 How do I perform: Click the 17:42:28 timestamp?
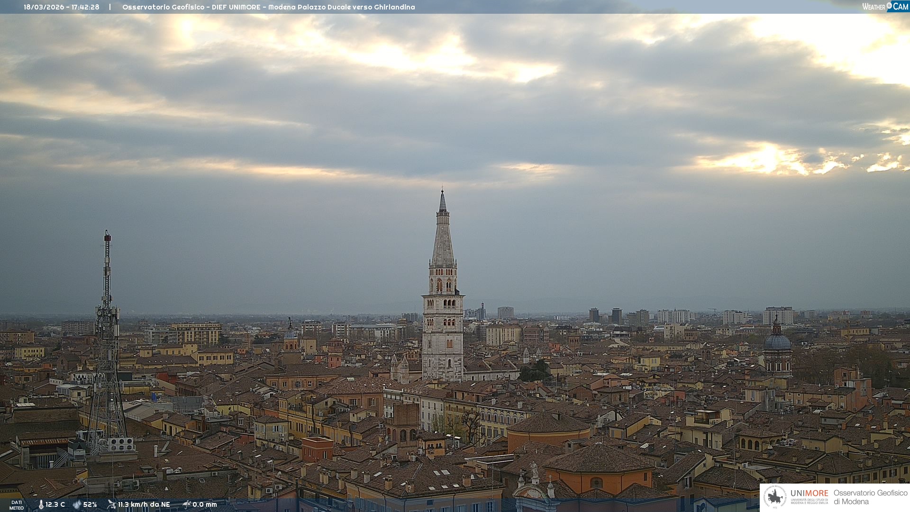click(85, 7)
